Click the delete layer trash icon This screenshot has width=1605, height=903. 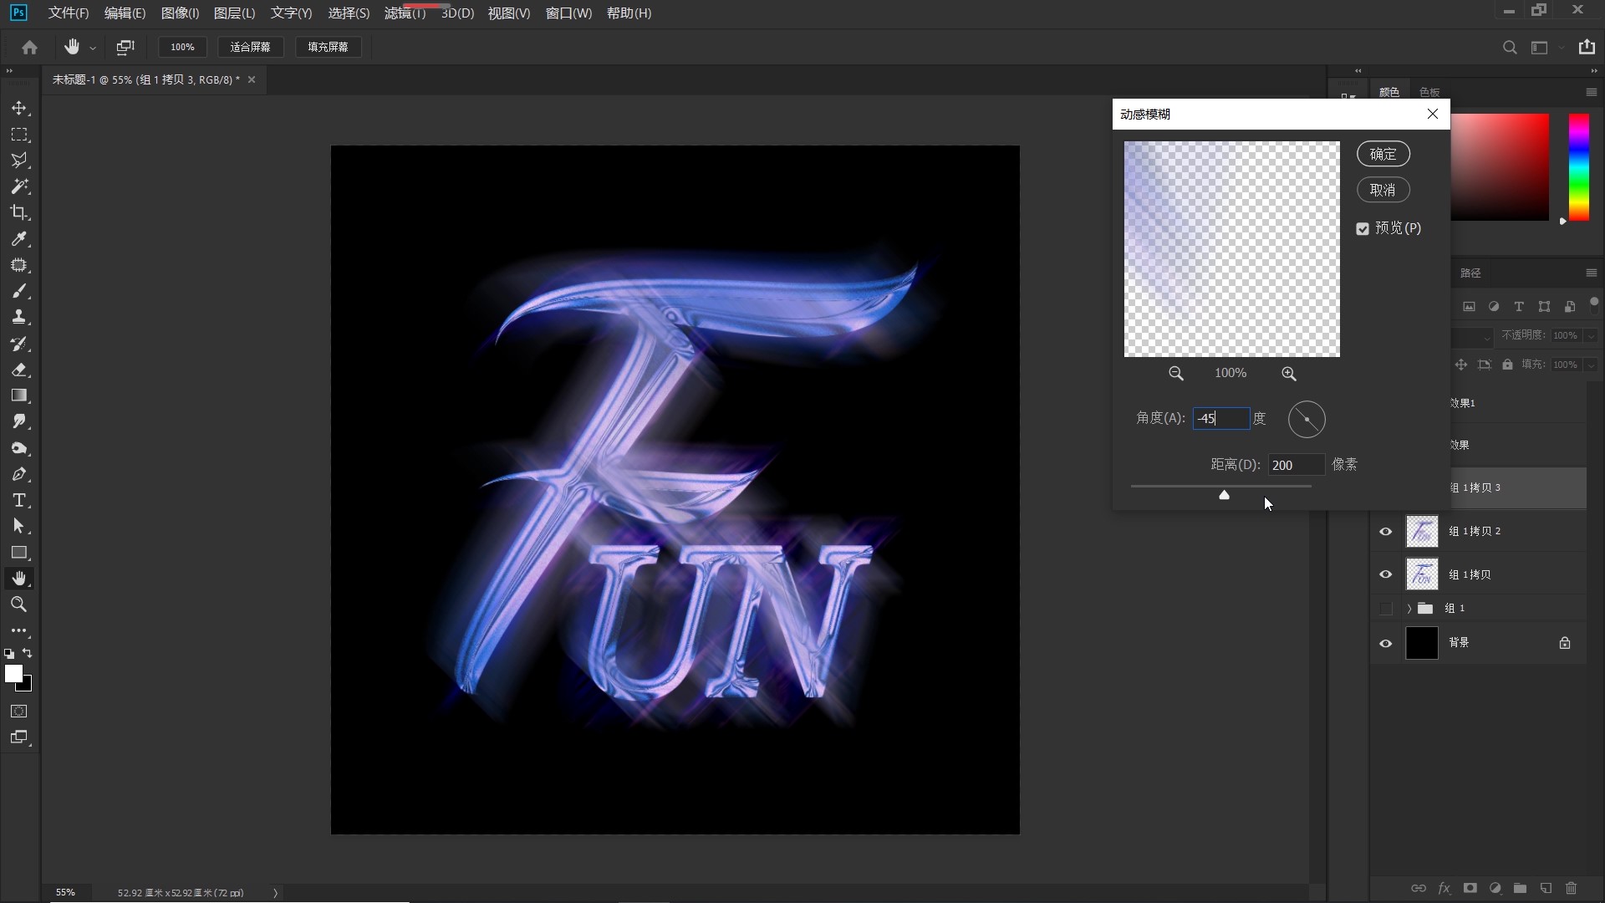click(1571, 888)
